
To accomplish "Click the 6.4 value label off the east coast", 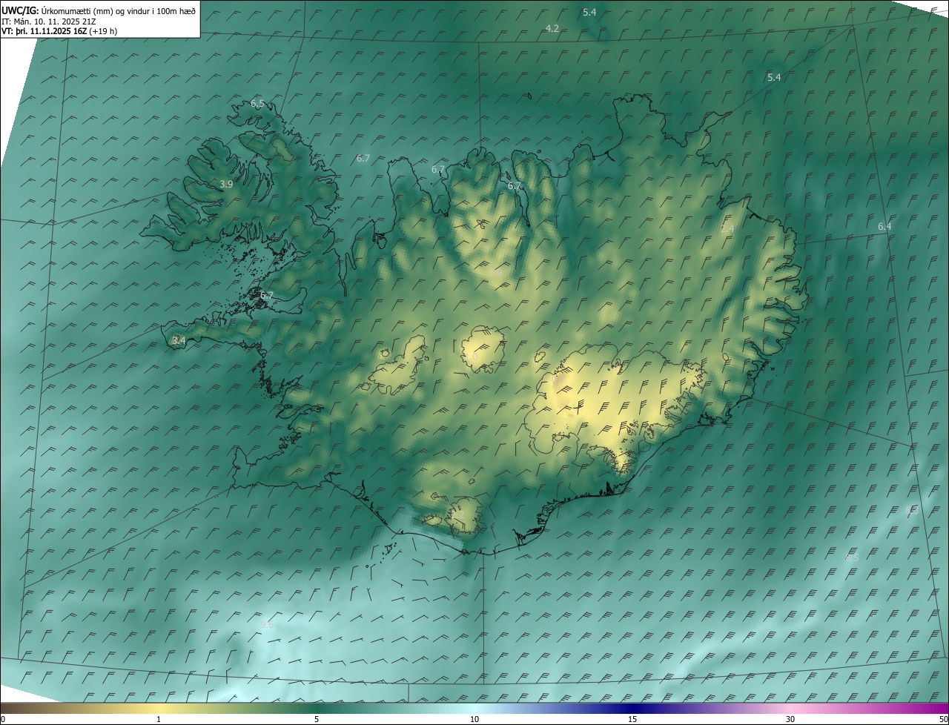I will (x=884, y=226).
